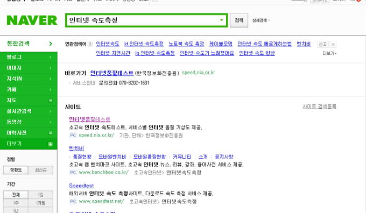Open the www.speedtest.net/ URL
This screenshot has width=366, height=213.
101,201
